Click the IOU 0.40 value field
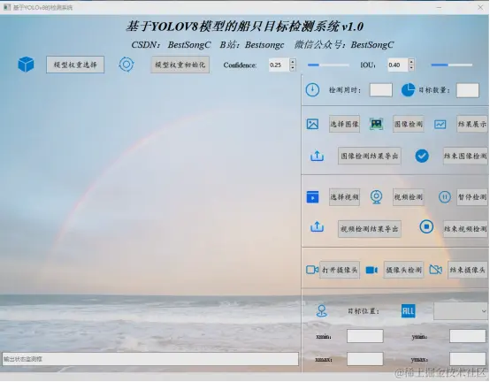Viewport: 490px width, 382px height. 398,65
